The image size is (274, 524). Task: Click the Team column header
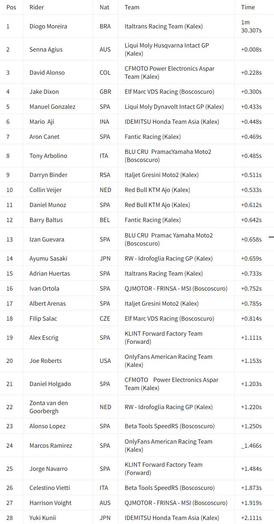point(132,7)
